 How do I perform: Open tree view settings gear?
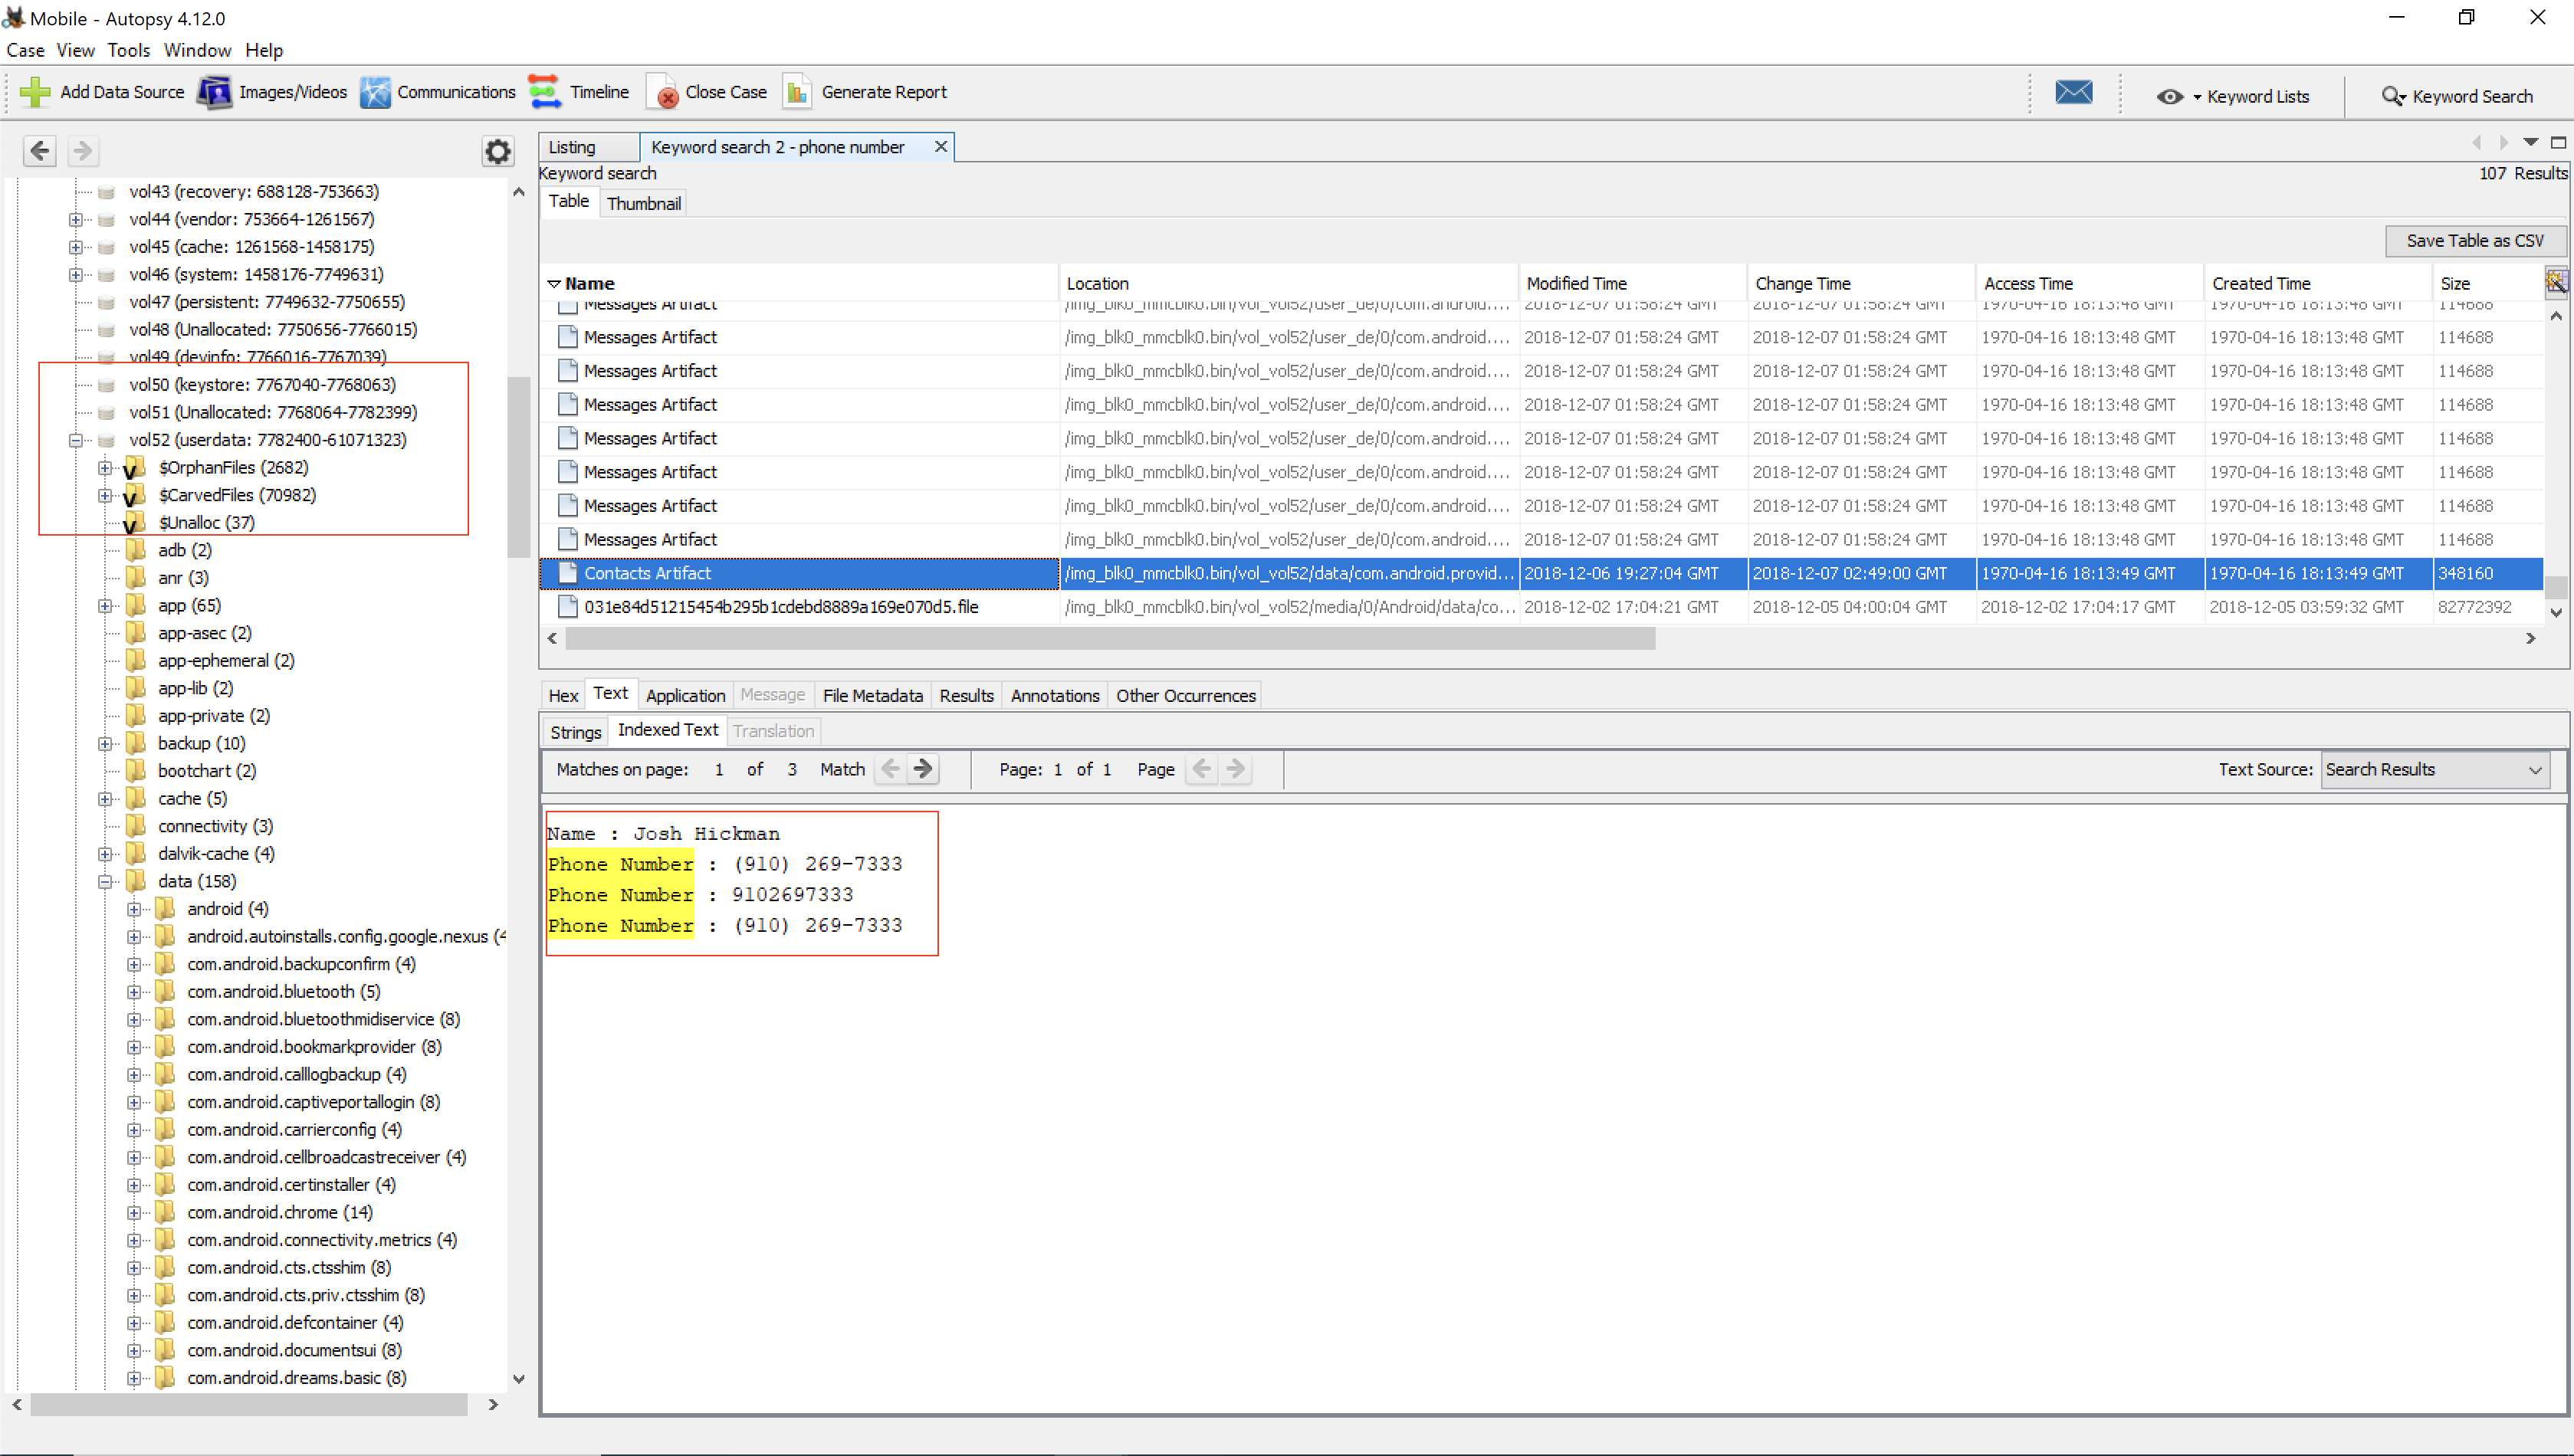497,151
